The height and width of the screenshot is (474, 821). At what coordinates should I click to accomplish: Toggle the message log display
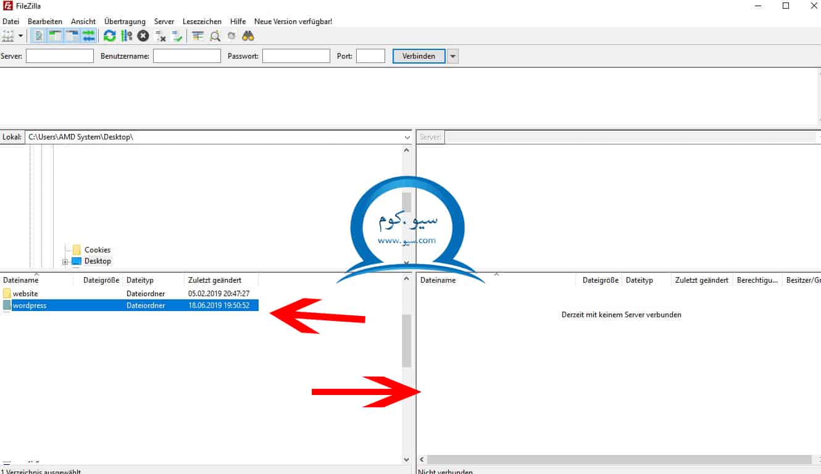pos(38,36)
